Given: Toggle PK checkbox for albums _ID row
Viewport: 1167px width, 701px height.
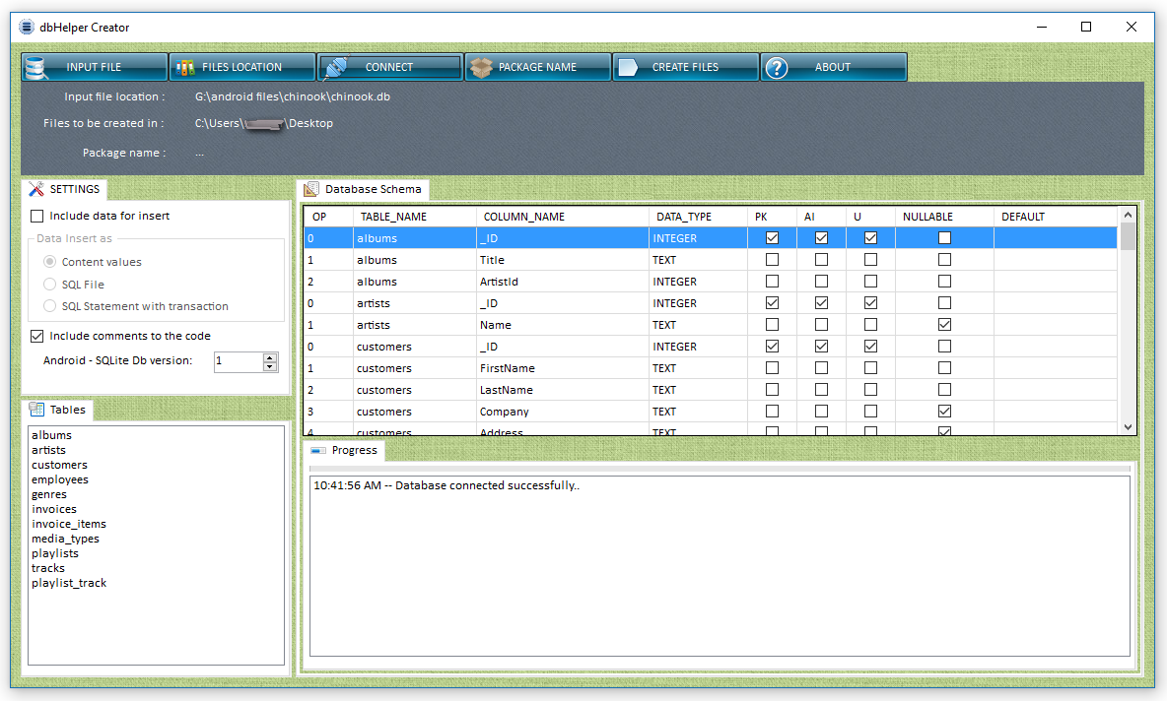Looking at the screenshot, I should (772, 238).
